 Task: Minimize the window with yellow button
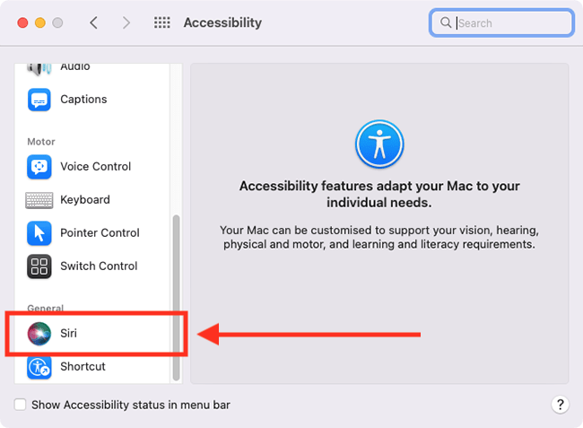40,22
